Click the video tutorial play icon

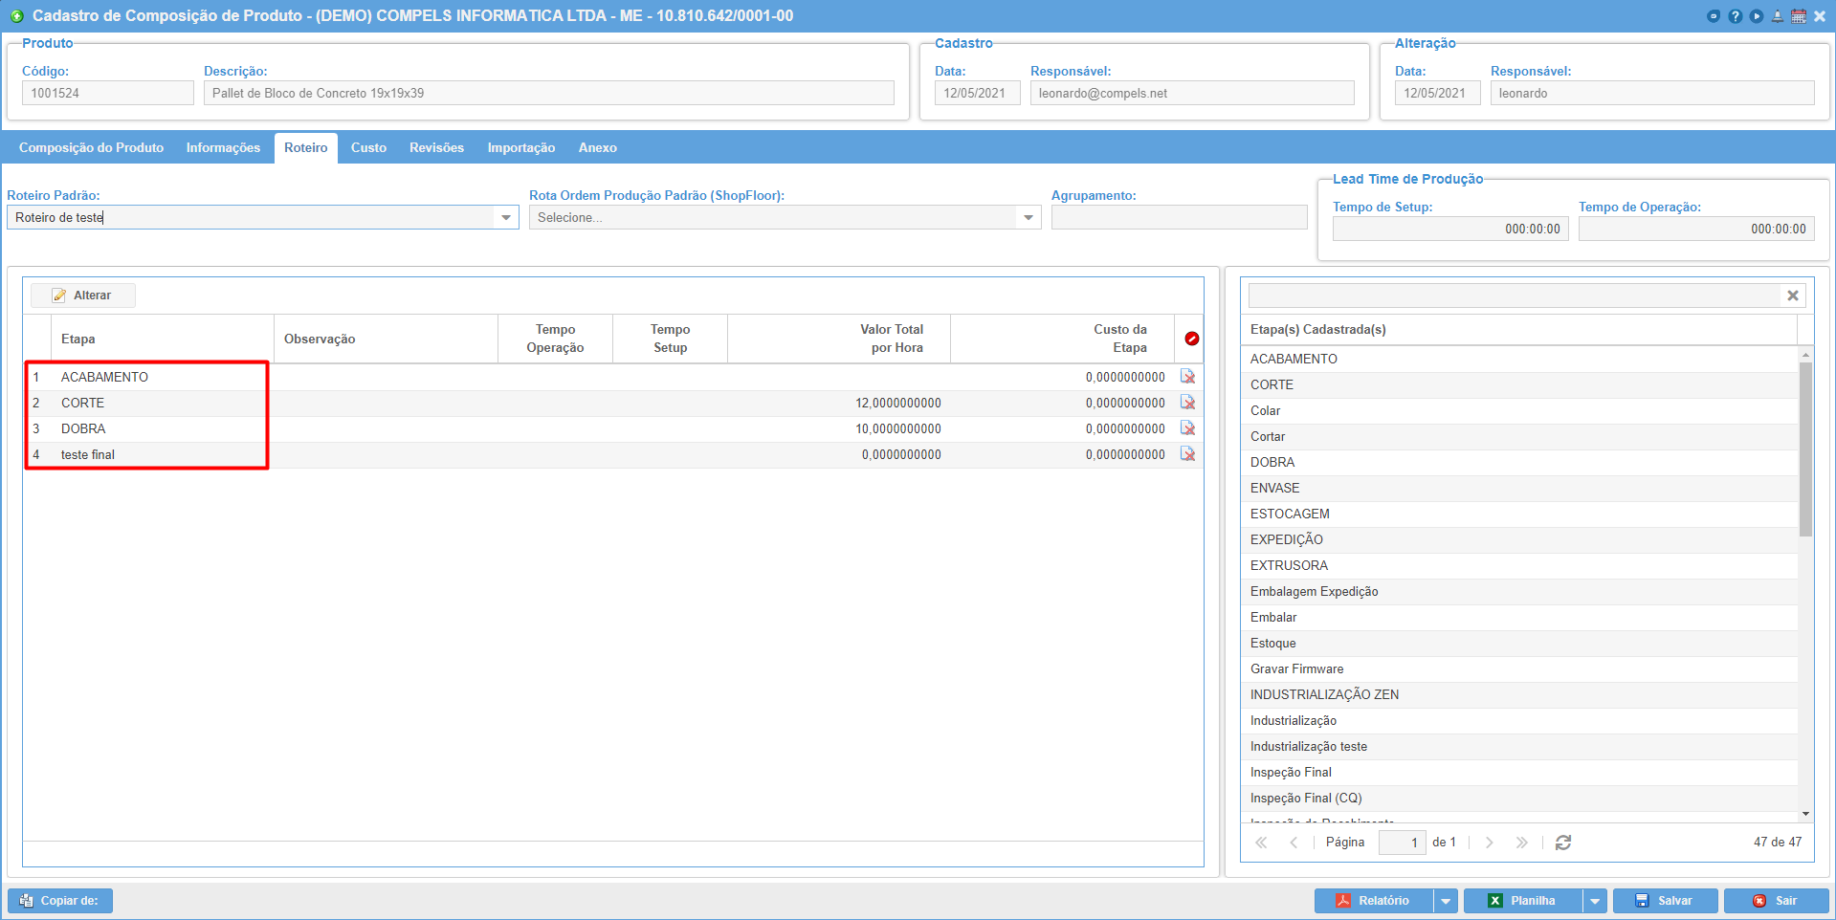[1757, 16]
